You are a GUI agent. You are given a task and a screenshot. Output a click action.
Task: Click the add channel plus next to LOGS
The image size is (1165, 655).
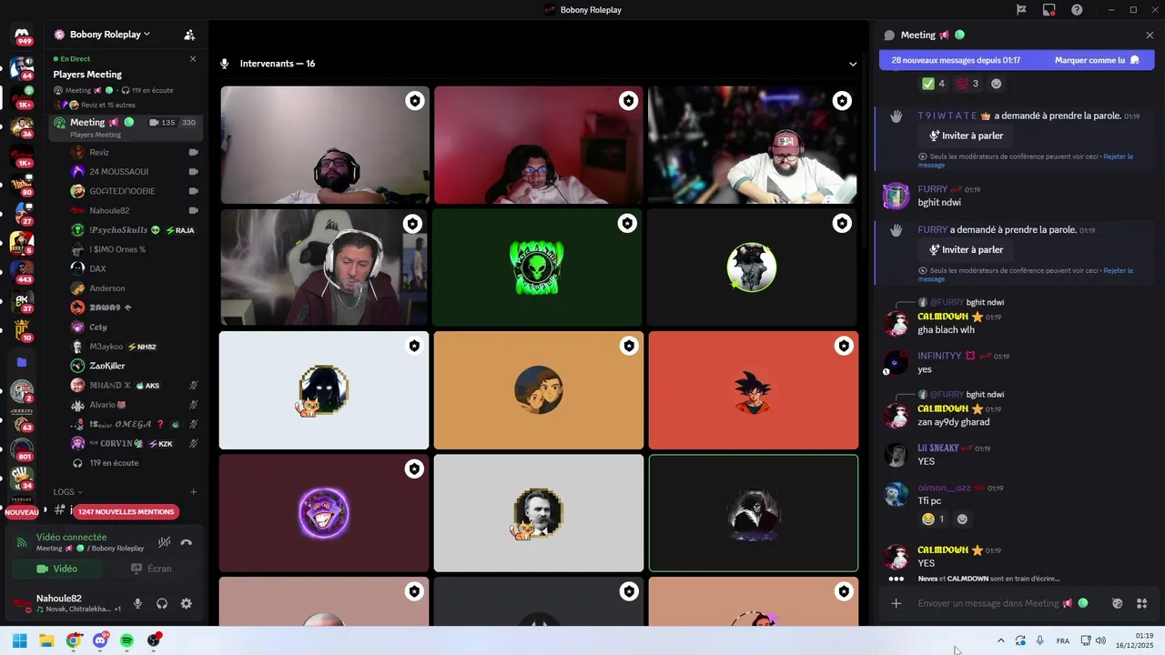(193, 492)
